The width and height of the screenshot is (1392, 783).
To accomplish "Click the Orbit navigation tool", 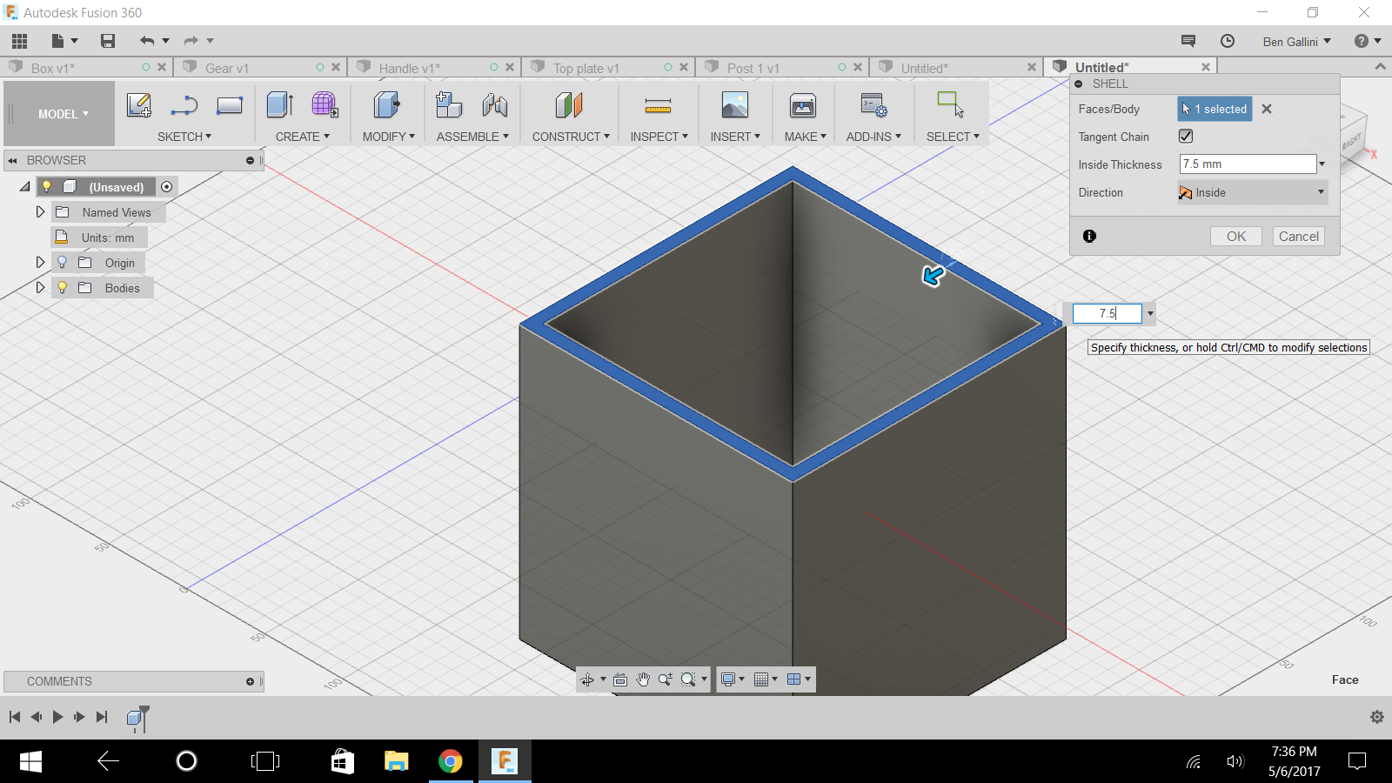I will (588, 679).
